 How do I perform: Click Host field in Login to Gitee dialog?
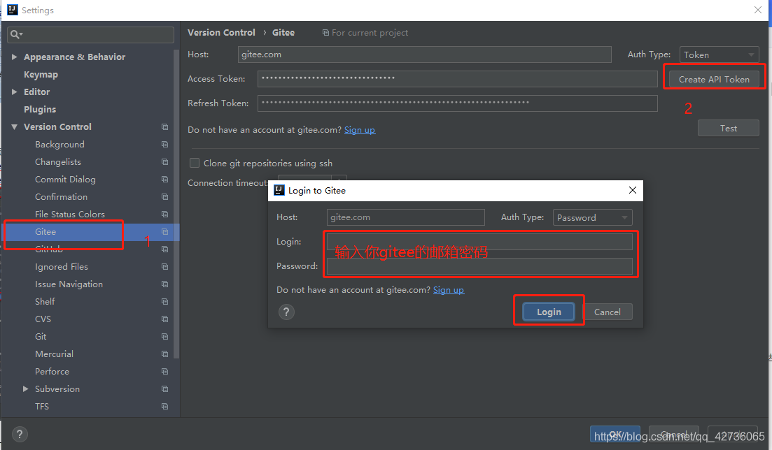[406, 217]
